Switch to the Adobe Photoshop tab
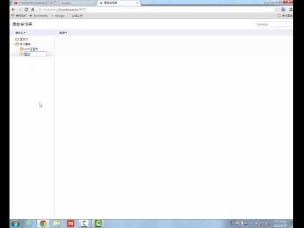 click(34, 3)
